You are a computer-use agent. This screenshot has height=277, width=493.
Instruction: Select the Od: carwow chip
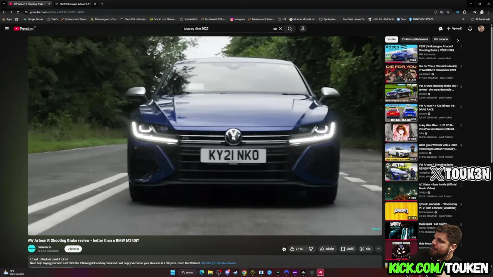441,39
